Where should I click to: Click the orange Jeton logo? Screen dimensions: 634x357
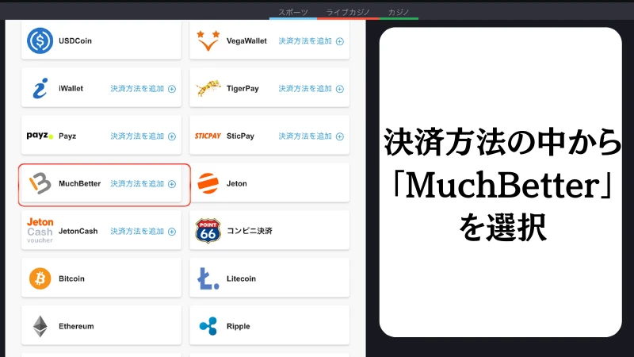click(208, 183)
